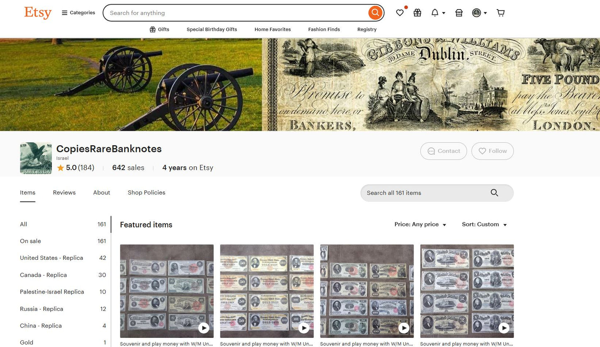Viewport: 600px width, 347px height.
Task: Open the Price: Any price filter dropdown
Action: click(x=420, y=225)
